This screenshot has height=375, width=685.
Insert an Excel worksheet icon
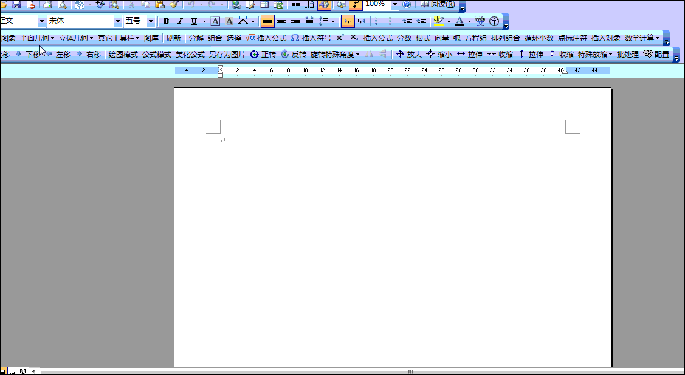(x=278, y=4)
